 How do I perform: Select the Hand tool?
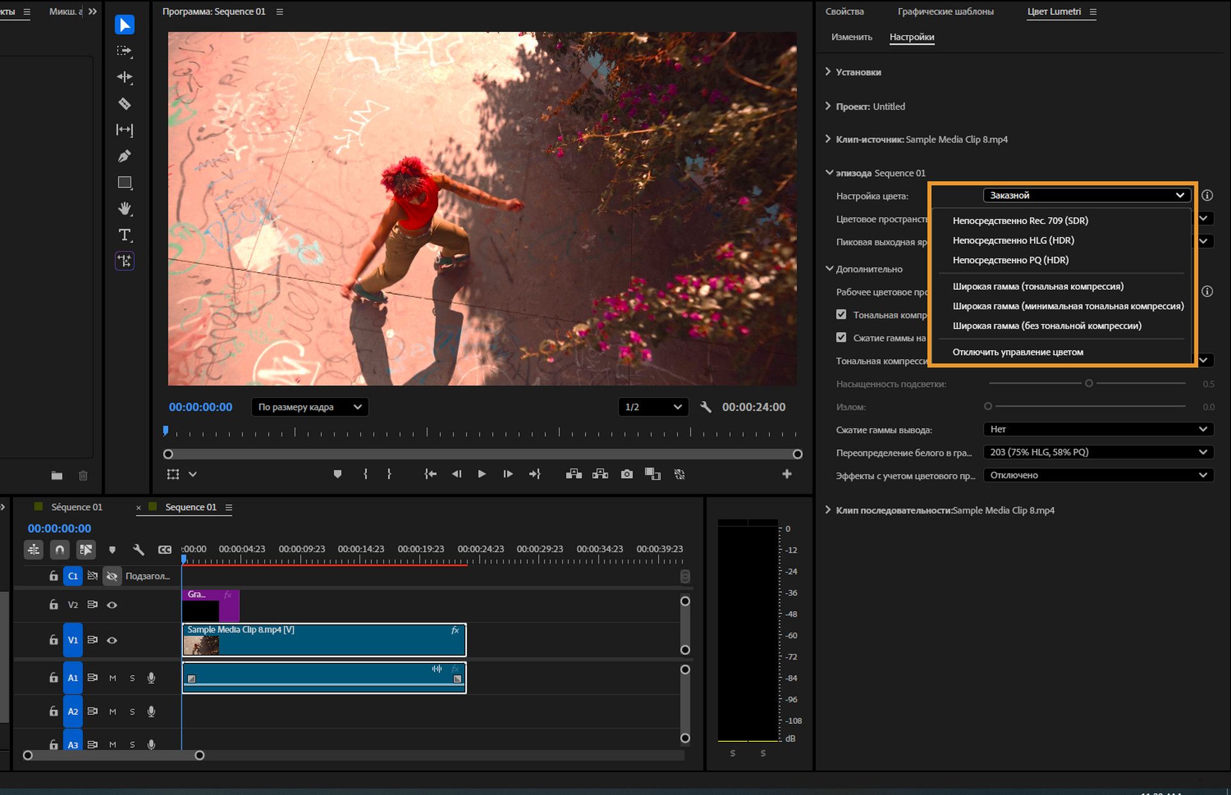pos(124,208)
